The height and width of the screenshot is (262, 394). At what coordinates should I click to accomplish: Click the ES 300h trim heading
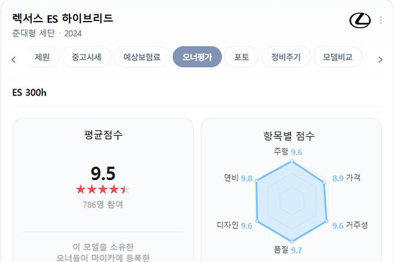click(x=29, y=93)
